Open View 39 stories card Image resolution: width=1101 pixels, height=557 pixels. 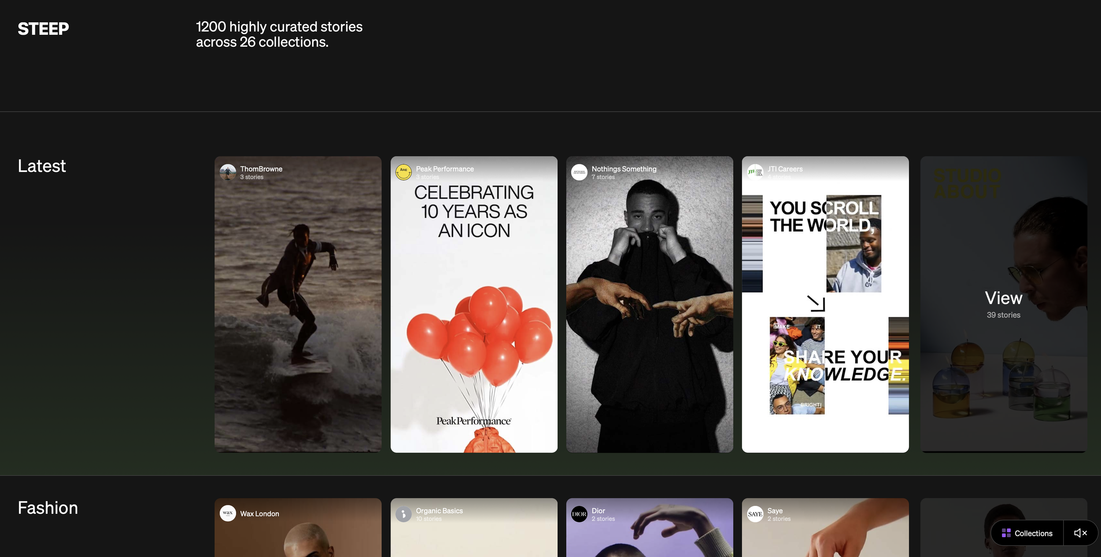(x=1003, y=304)
